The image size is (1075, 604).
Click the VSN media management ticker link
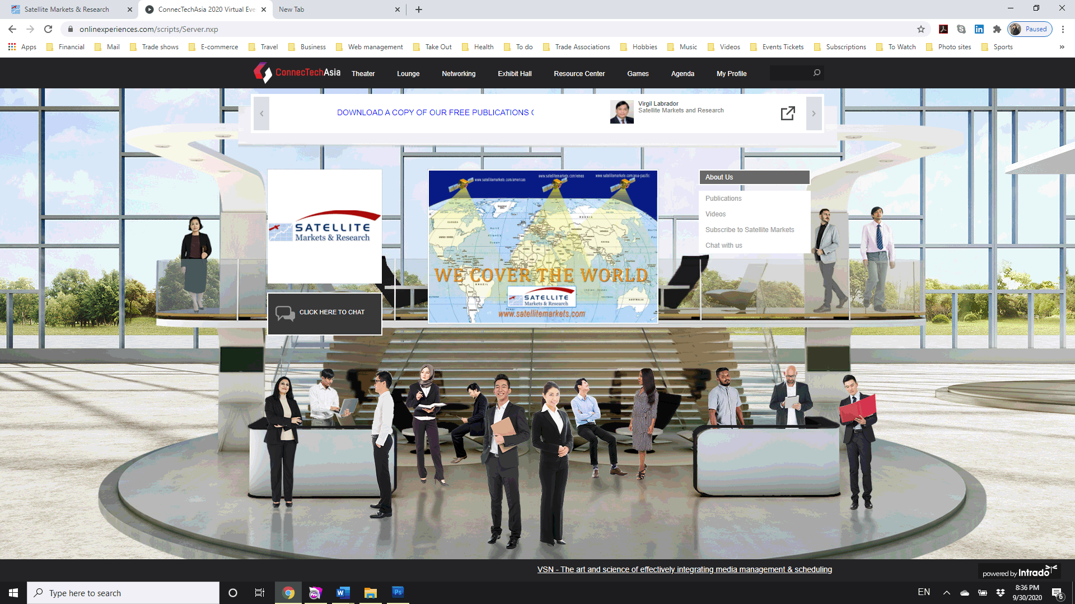pos(684,569)
